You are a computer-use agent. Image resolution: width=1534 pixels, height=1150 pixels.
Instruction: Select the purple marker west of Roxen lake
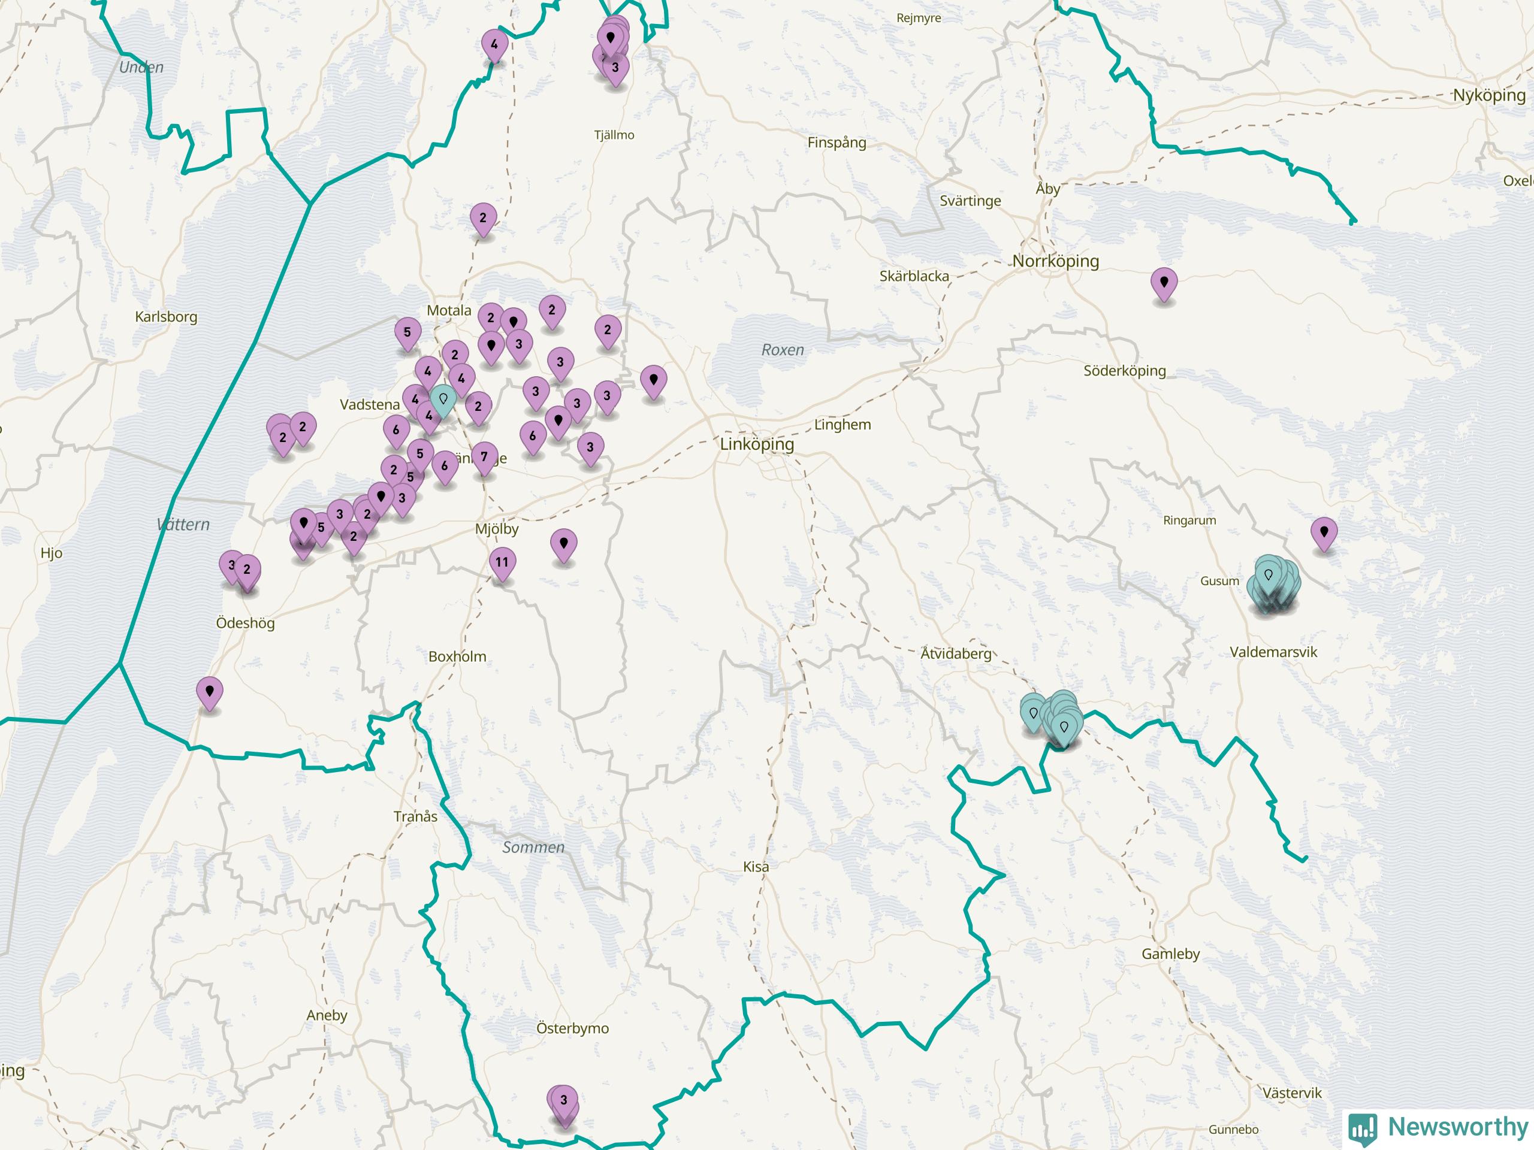(x=653, y=383)
